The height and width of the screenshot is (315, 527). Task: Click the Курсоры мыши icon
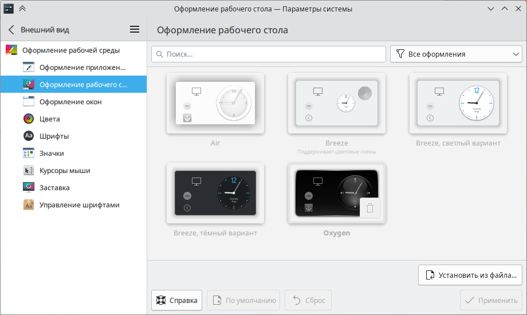[x=29, y=171]
